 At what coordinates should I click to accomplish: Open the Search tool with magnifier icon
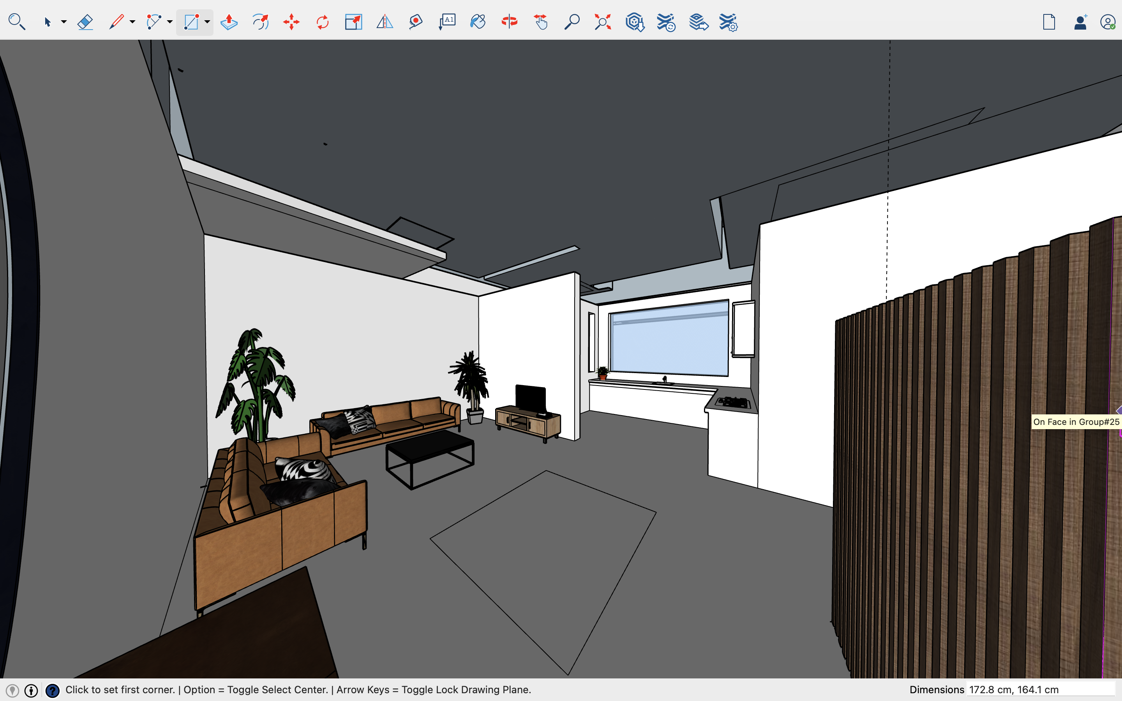(x=17, y=22)
